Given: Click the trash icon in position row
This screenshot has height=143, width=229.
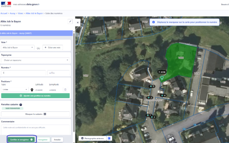Looking at the screenshot, I should [65, 89].
